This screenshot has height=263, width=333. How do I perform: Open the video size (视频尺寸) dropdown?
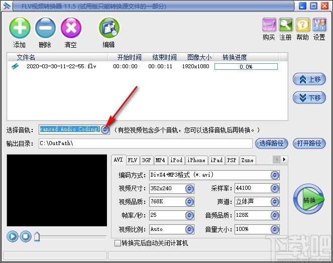click(189, 189)
